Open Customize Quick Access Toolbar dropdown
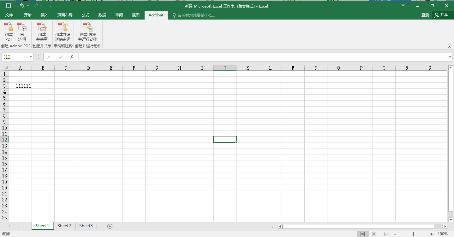454x237 pixels. pos(51,5)
